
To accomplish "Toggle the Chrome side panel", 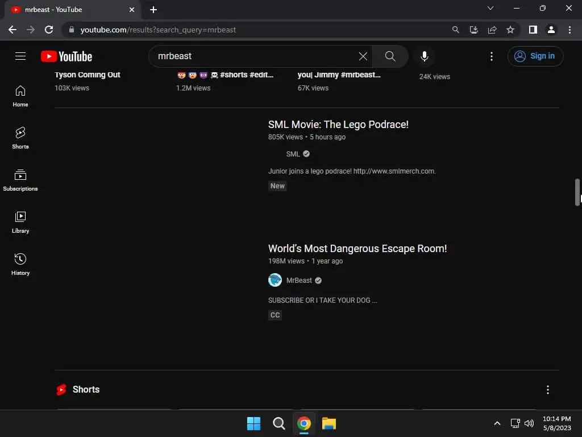I will coord(533,30).
